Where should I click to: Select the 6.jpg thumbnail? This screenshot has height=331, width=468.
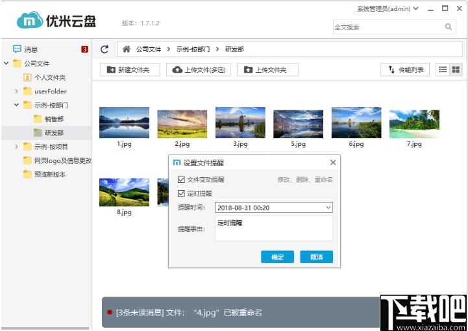pyautogui.click(x=356, y=123)
